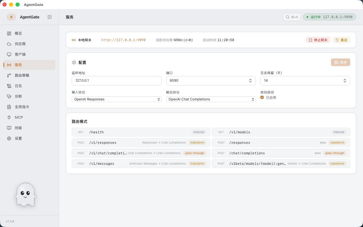Viewport: 363px width, 227px height.
Task: Click the ghost mascot in the sidebar
Action: pos(26,195)
